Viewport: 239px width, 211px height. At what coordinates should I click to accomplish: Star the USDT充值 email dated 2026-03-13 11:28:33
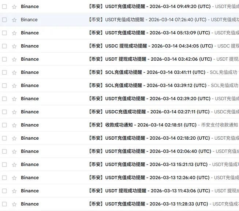point(14,204)
